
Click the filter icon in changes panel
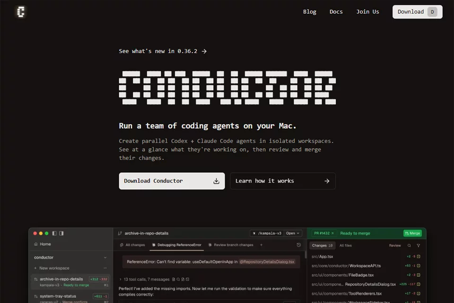pyautogui.click(x=419, y=246)
